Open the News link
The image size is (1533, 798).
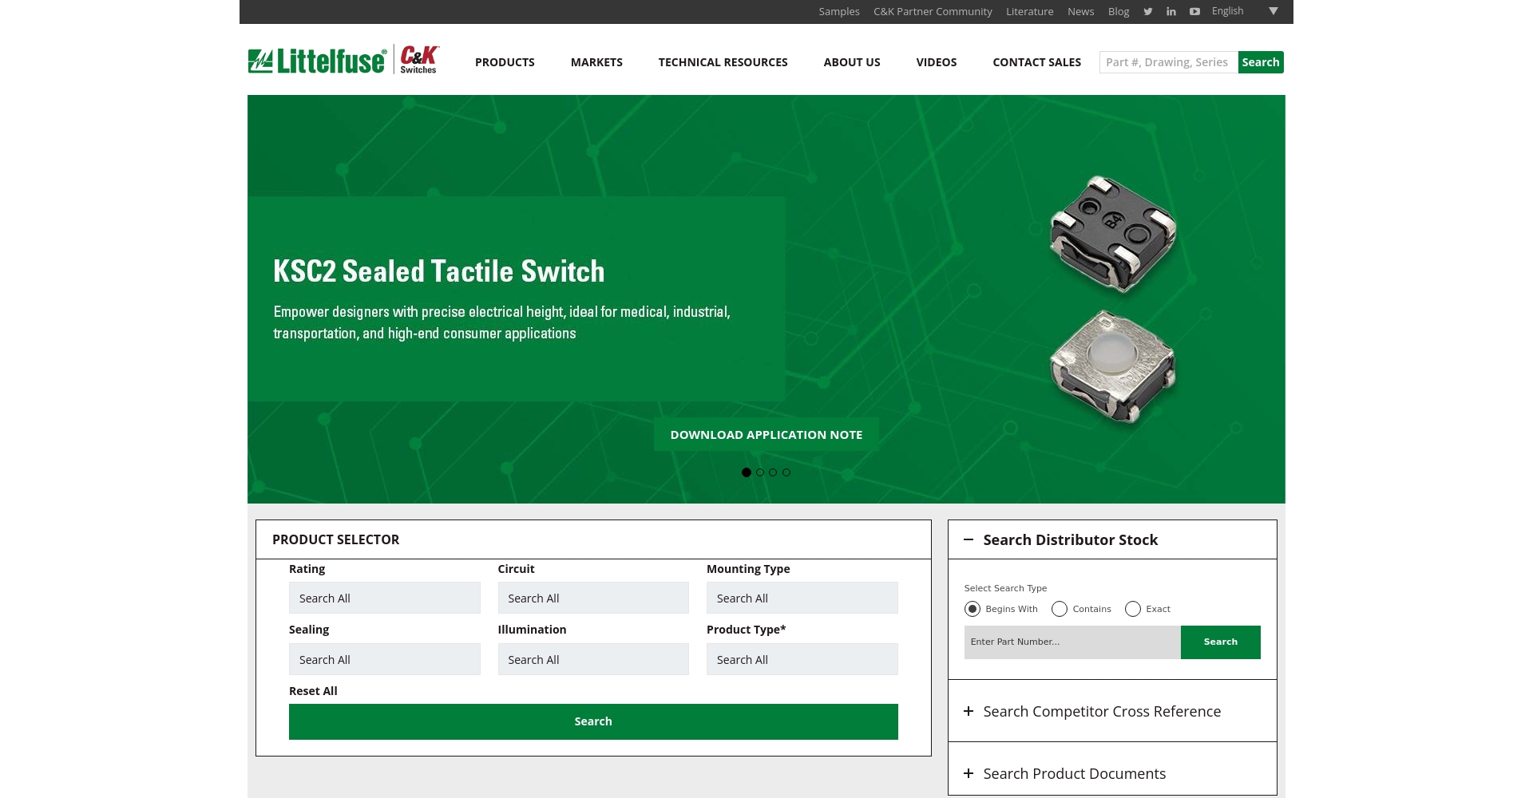point(1081,11)
